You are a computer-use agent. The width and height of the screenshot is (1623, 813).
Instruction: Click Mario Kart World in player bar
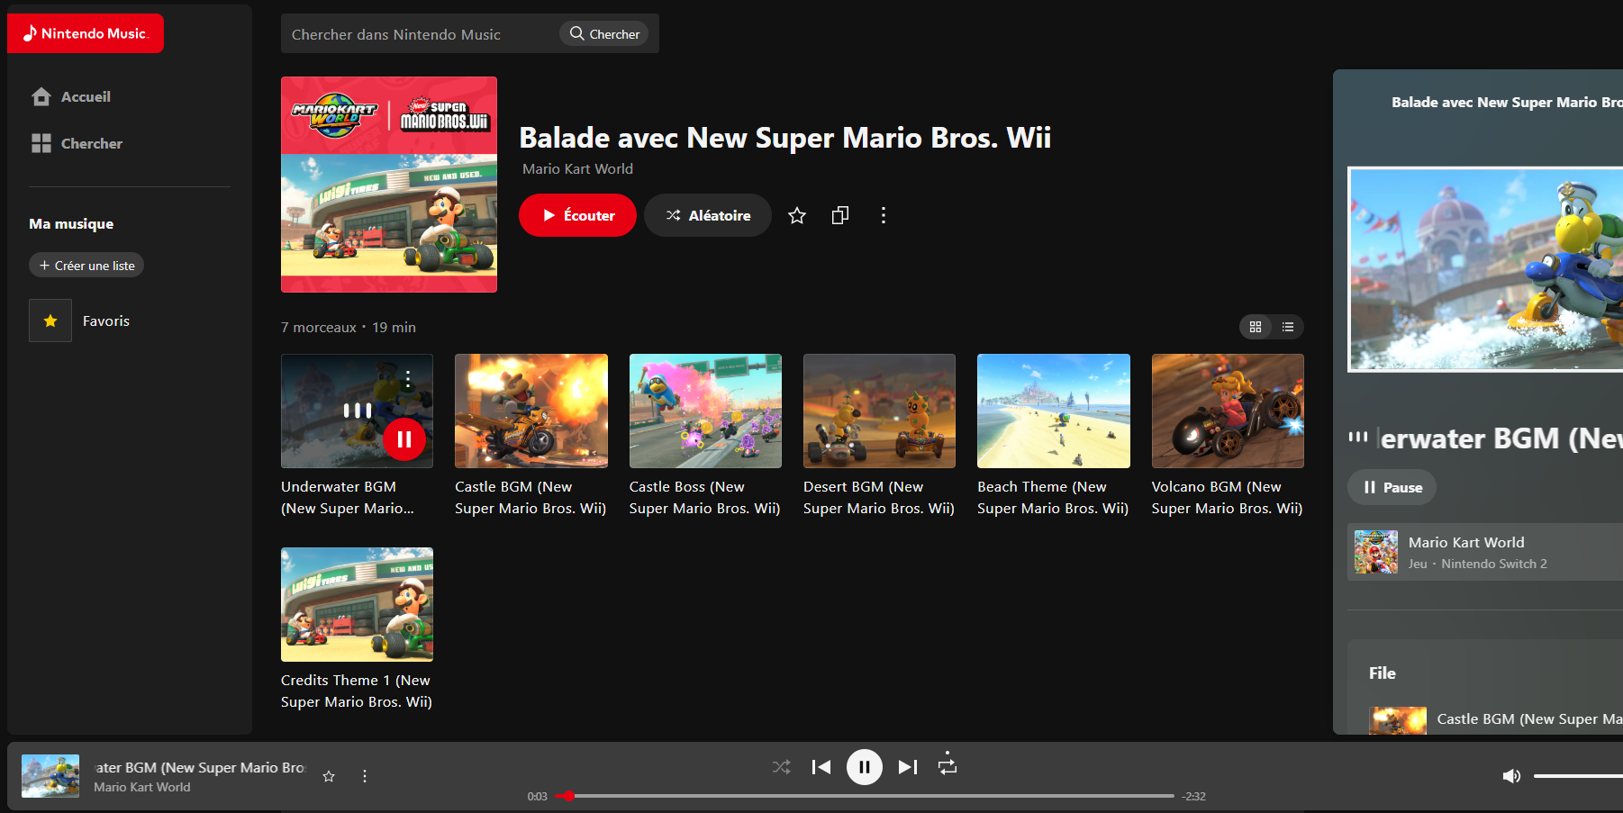(142, 787)
